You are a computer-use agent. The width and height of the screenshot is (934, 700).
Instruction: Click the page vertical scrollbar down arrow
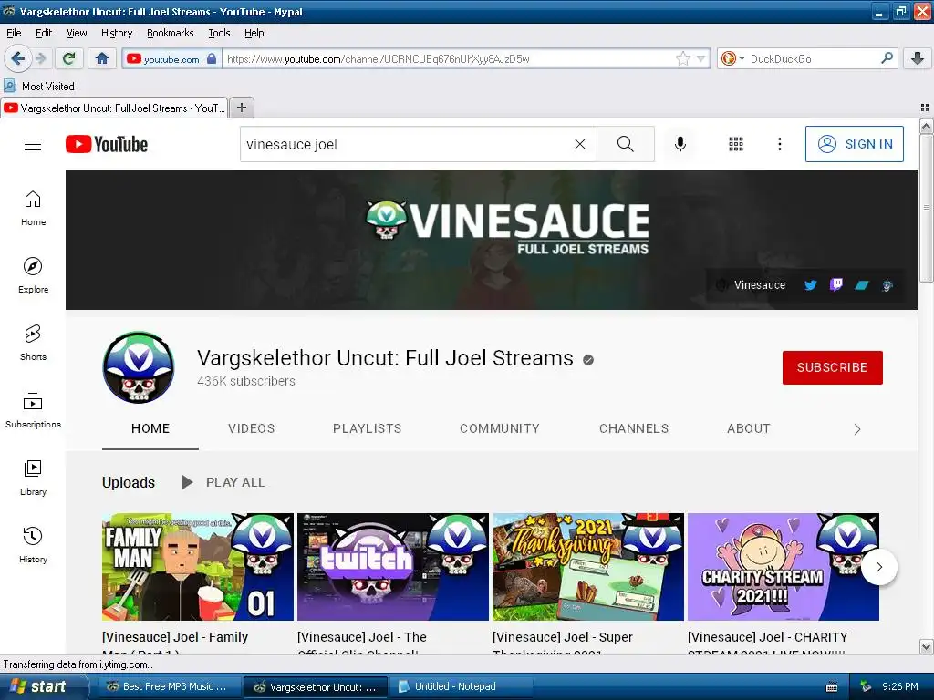point(926,646)
